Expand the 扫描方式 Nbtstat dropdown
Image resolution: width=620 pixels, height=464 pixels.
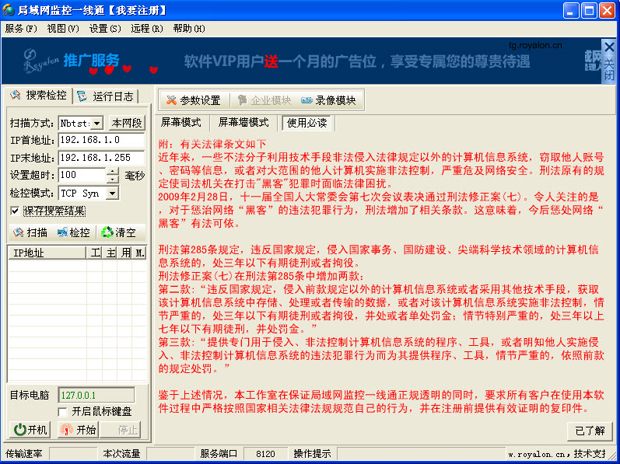(x=97, y=123)
